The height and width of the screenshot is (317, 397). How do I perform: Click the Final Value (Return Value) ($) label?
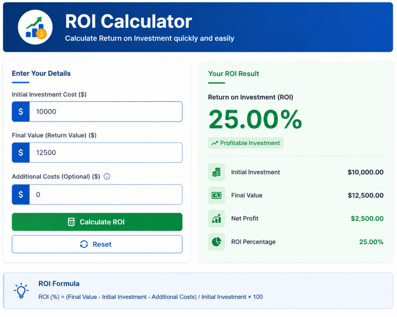(54, 135)
